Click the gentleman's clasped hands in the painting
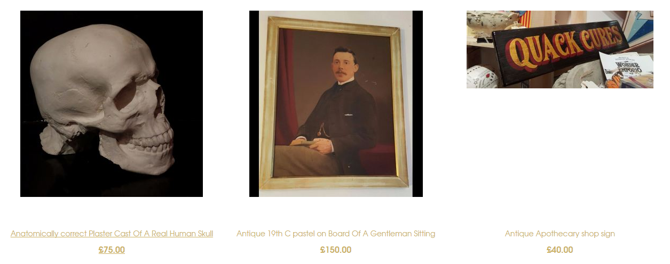This screenshot has height=264, width=670. coord(316,145)
